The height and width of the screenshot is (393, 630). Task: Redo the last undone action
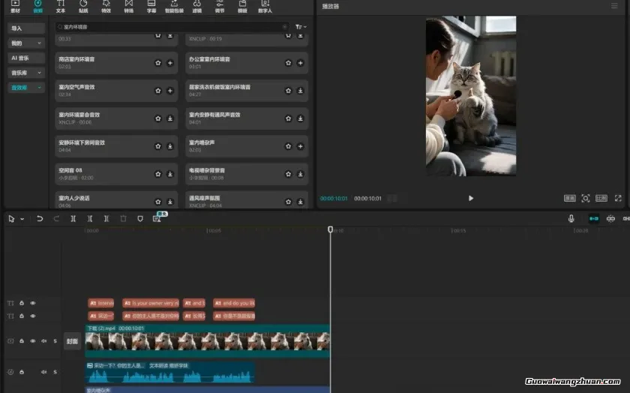(x=56, y=218)
